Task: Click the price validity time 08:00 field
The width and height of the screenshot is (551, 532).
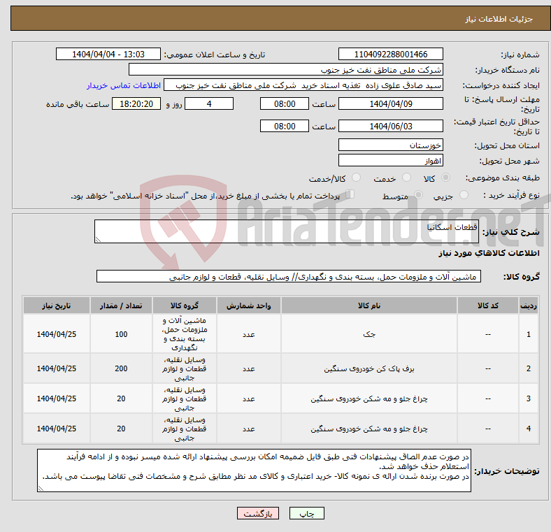Action: (285, 126)
